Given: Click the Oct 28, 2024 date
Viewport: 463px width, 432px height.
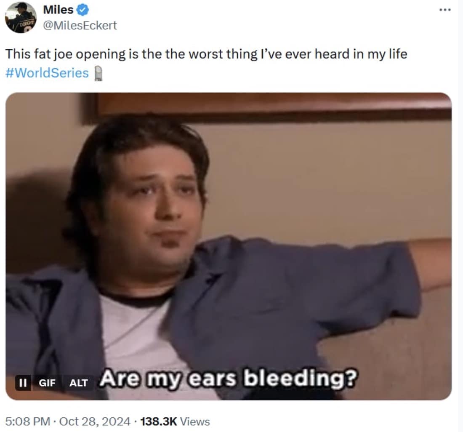Looking at the screenshot, I should pyautogui.click(x=95, y=421).
